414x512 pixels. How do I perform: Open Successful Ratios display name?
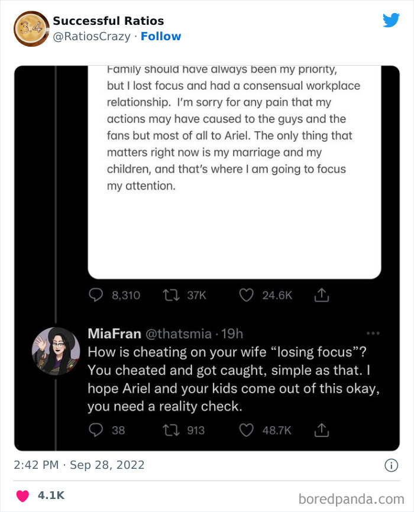click(x=108, y=21)
